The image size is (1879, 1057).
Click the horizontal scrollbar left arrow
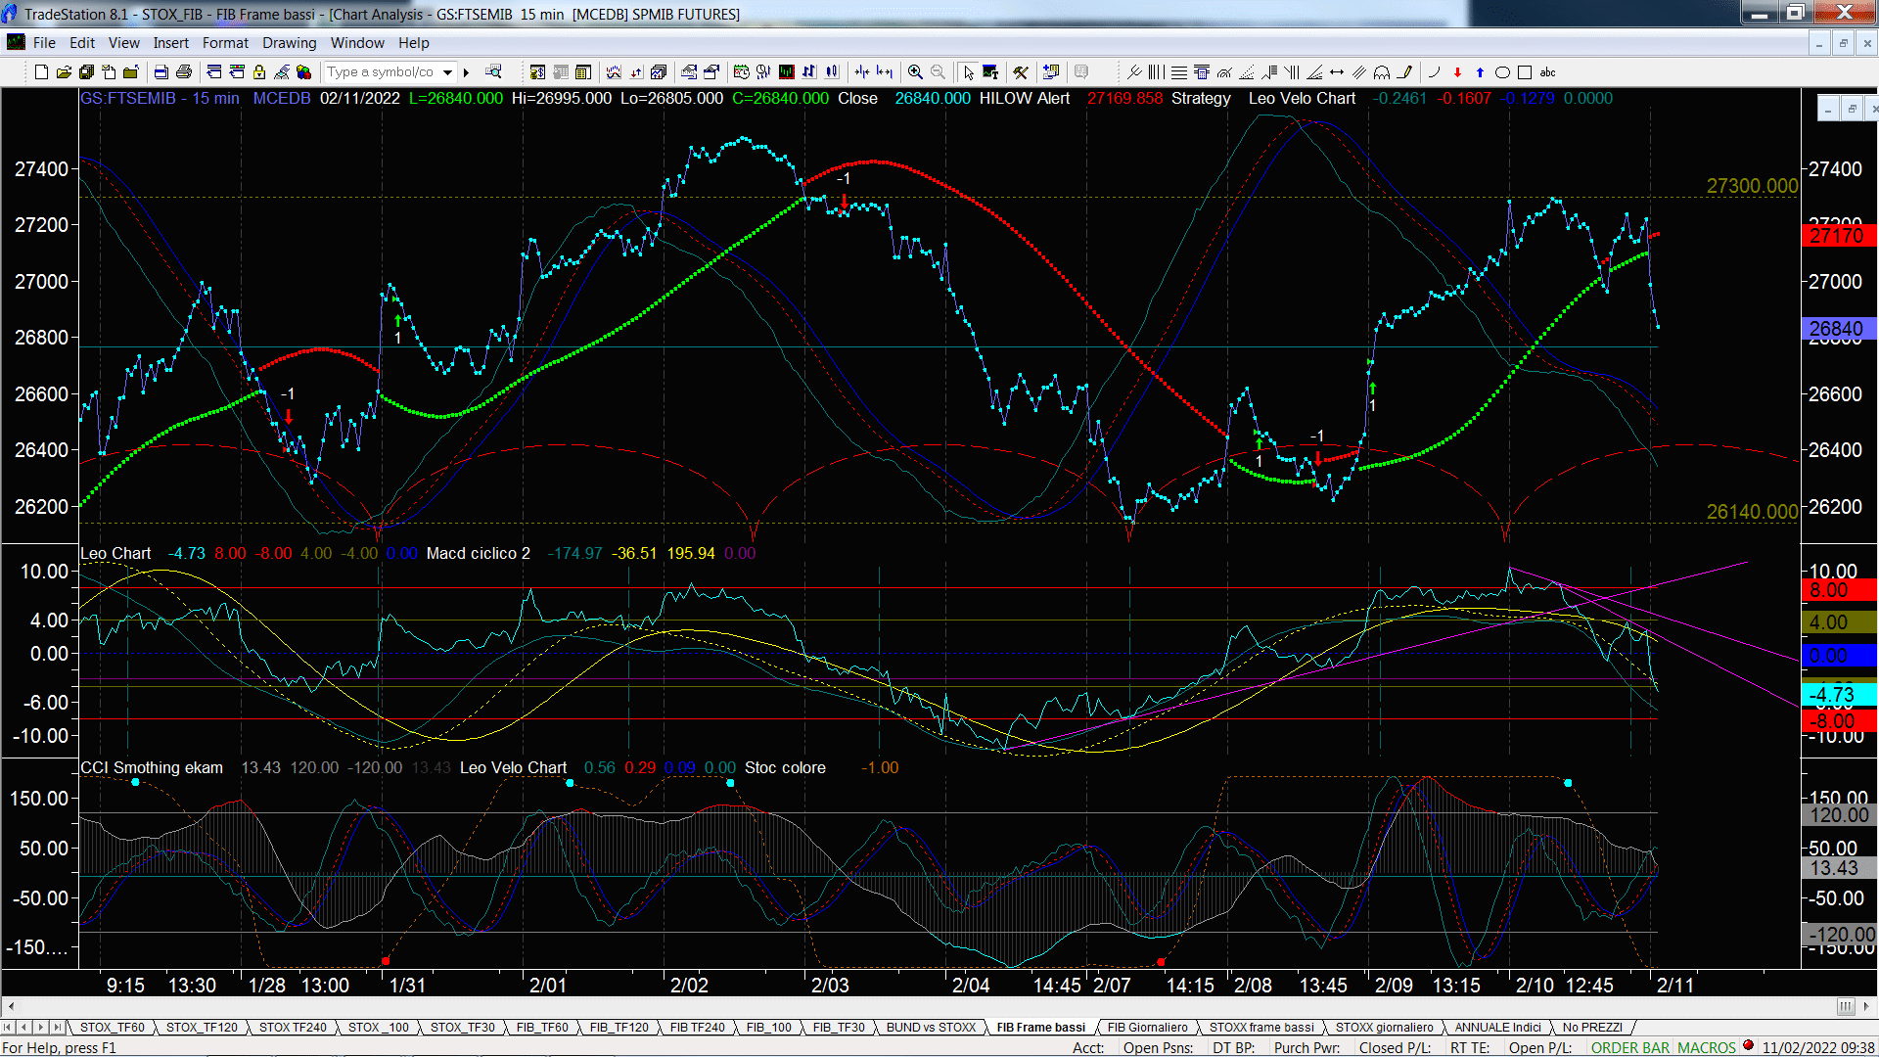tap(11, 1006)
